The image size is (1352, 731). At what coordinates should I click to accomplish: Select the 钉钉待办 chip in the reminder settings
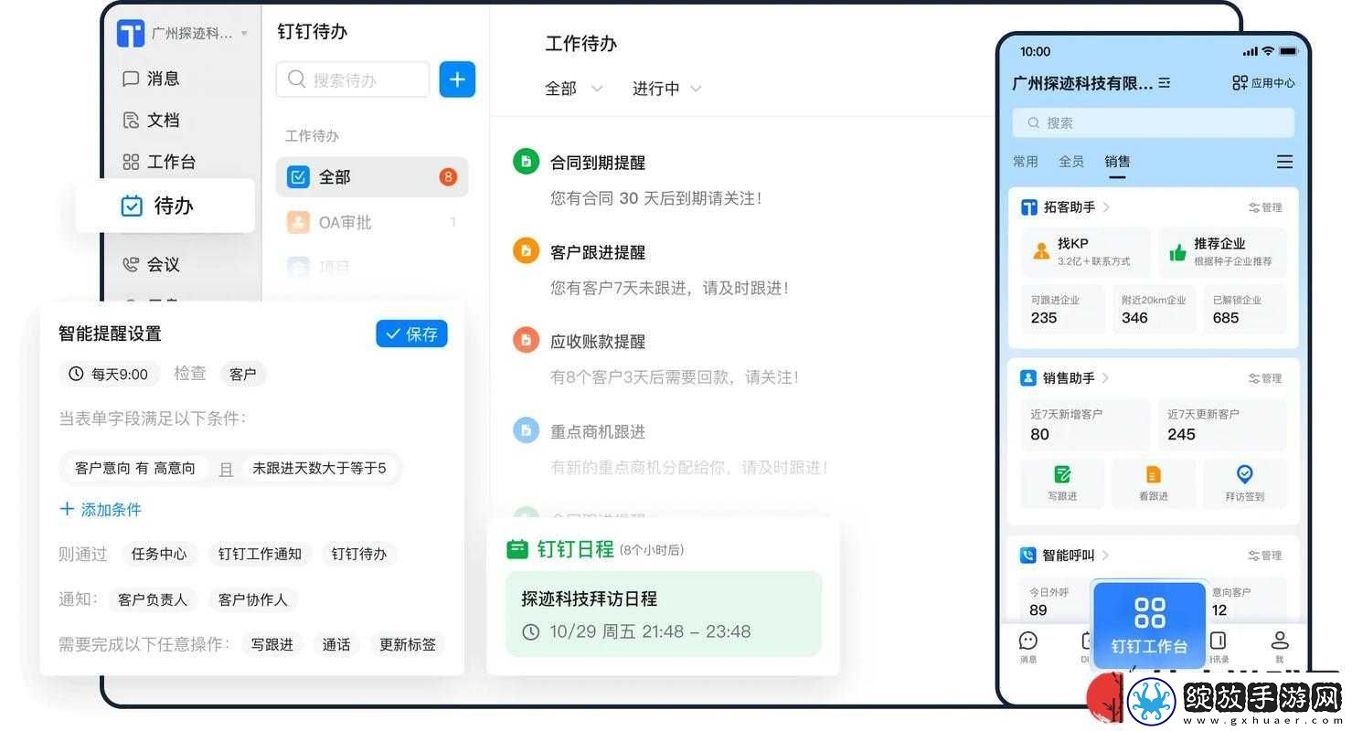pyautogui.click(x=359, y=554)
